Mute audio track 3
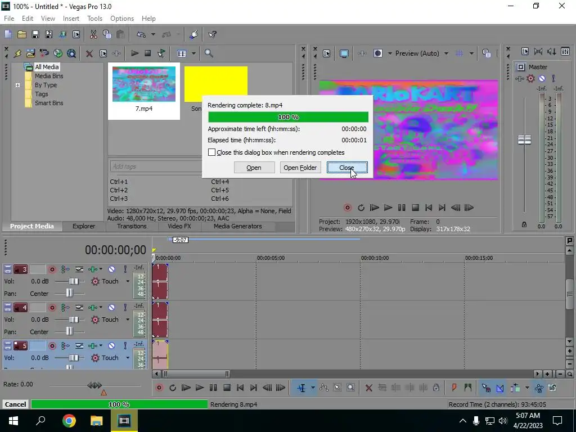 coord(112,269)
